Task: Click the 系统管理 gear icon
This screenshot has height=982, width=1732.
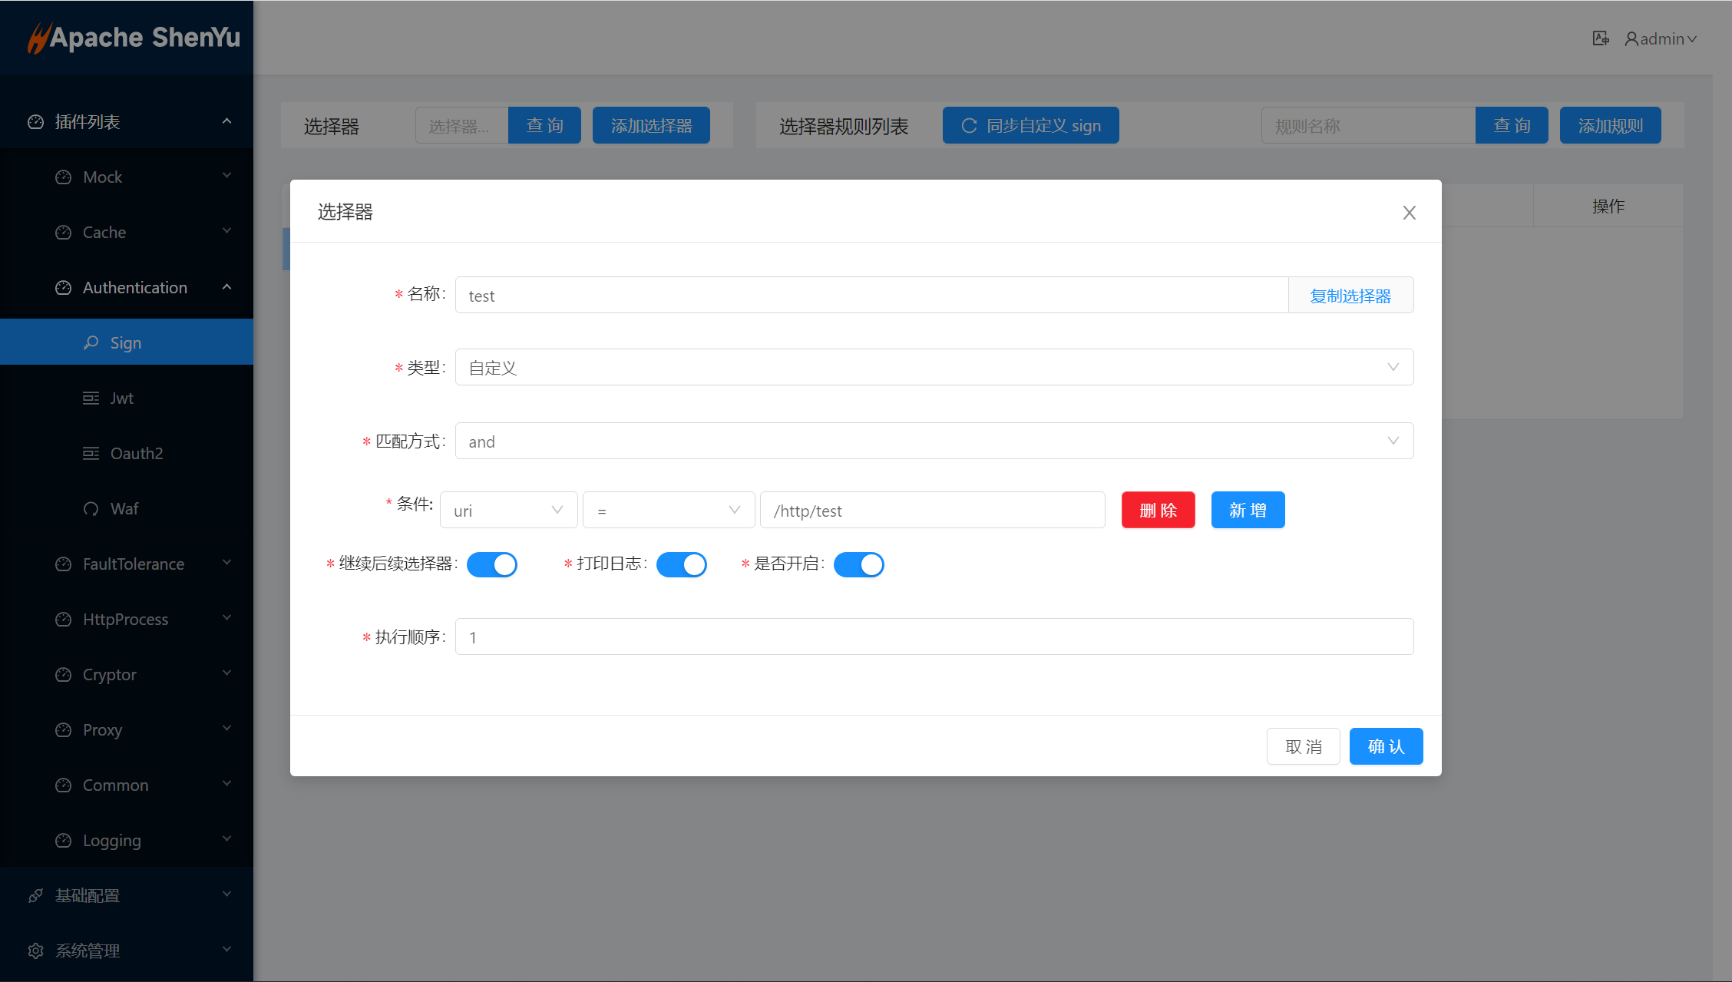Action: [36, 951]
